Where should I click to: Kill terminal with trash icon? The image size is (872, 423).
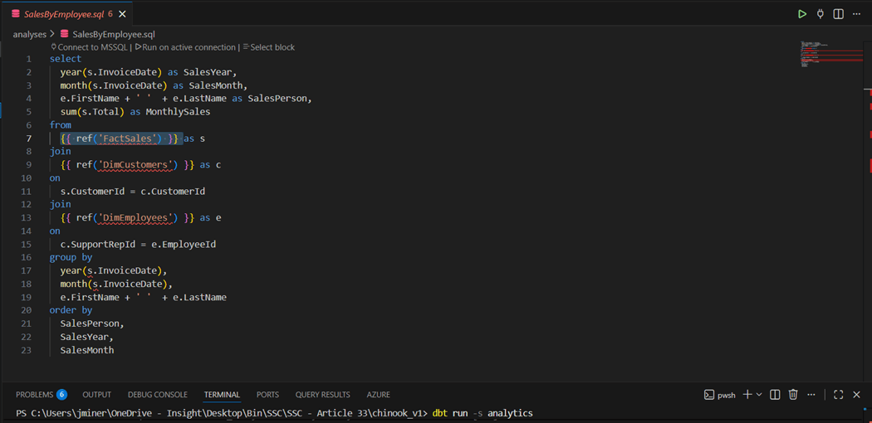[x=793, y=395]
